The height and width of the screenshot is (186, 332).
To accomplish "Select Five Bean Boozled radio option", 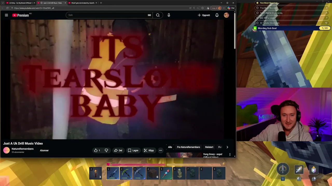I will (257, 8).
